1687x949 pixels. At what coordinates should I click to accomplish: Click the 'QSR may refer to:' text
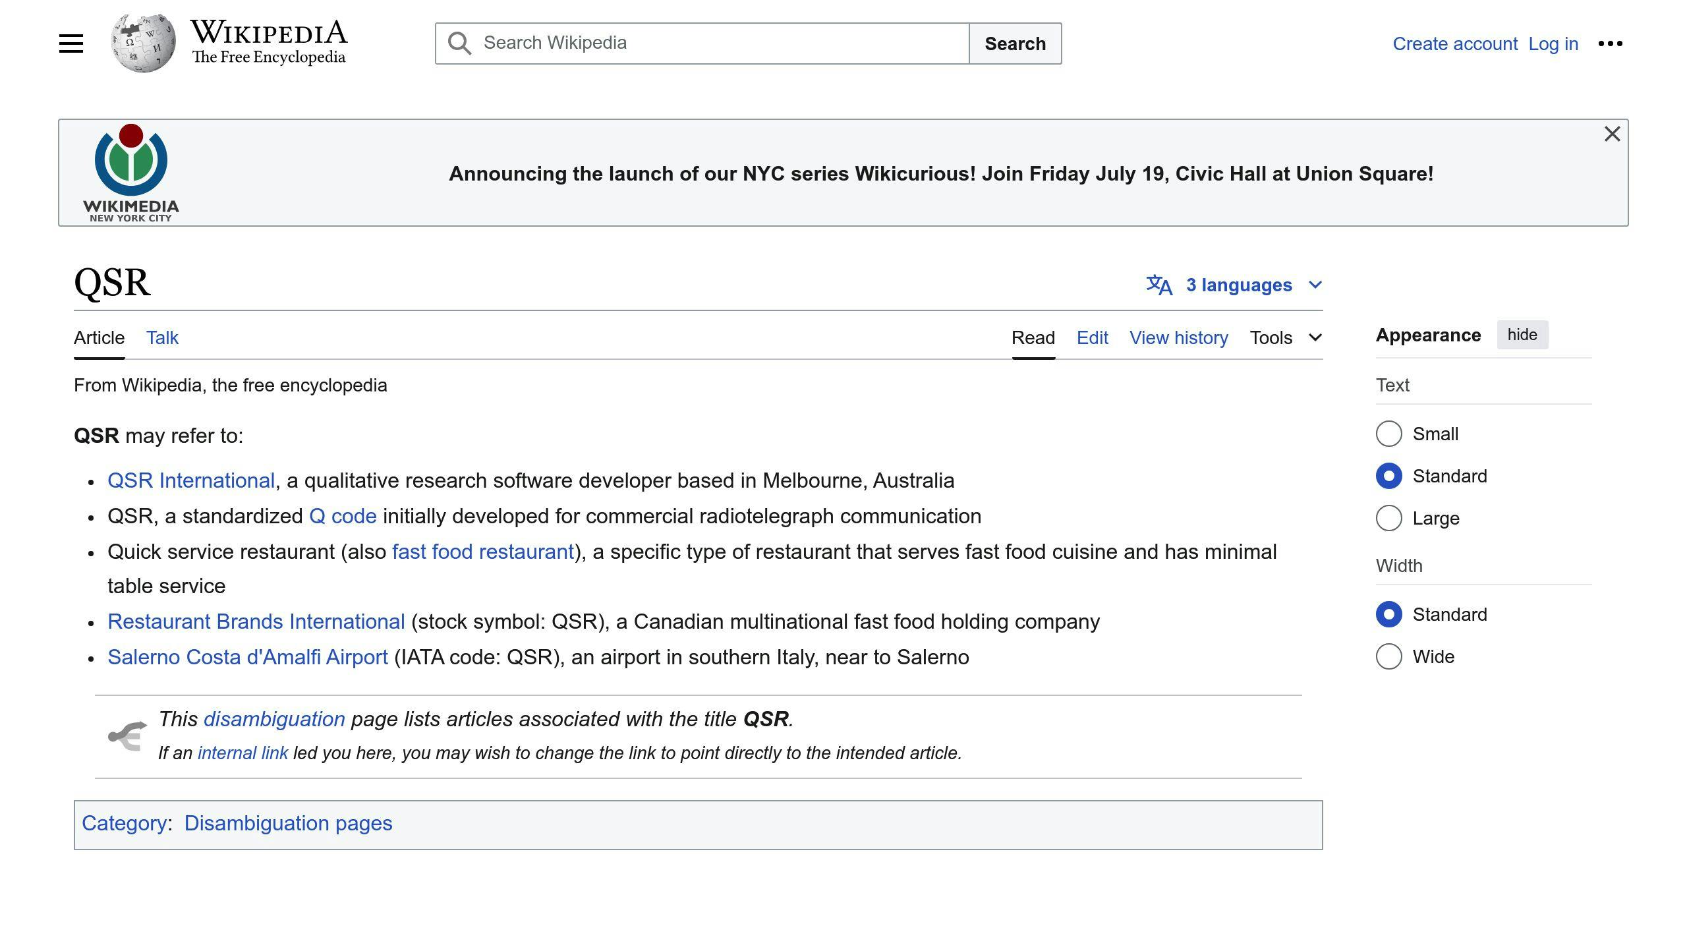[159, 436]
